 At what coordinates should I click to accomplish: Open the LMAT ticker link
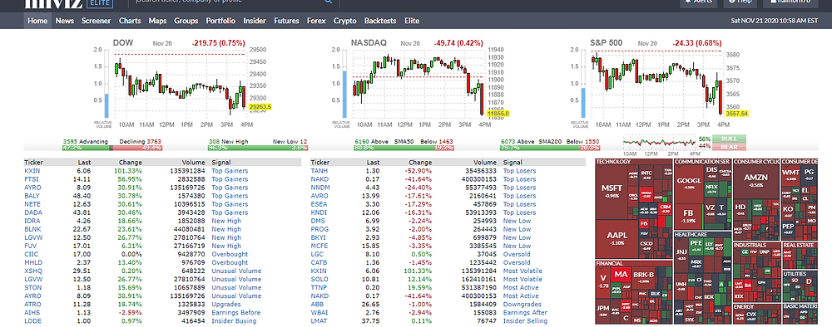(319, 321)
